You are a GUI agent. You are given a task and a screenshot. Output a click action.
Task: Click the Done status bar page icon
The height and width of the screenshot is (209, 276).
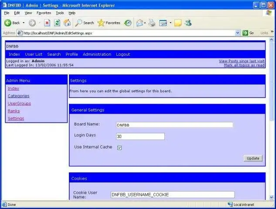pyautogui.click(x=4, y=205)
